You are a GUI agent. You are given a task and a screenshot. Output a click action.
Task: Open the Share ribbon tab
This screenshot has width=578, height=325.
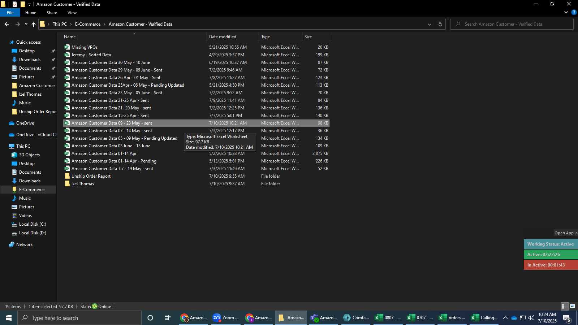pos(52,13)
